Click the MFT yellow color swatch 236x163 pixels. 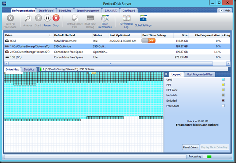tap(223, 84)
